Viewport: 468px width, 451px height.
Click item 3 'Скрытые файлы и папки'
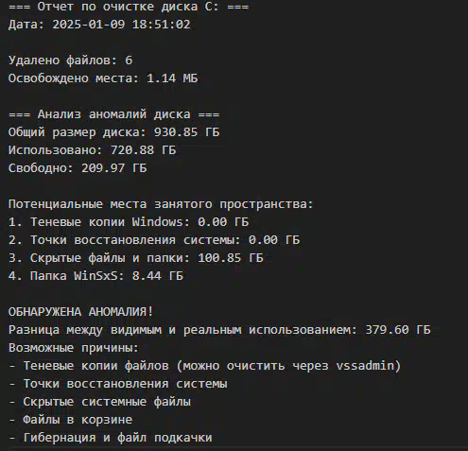pyautogui.click(x=136, y=258)
